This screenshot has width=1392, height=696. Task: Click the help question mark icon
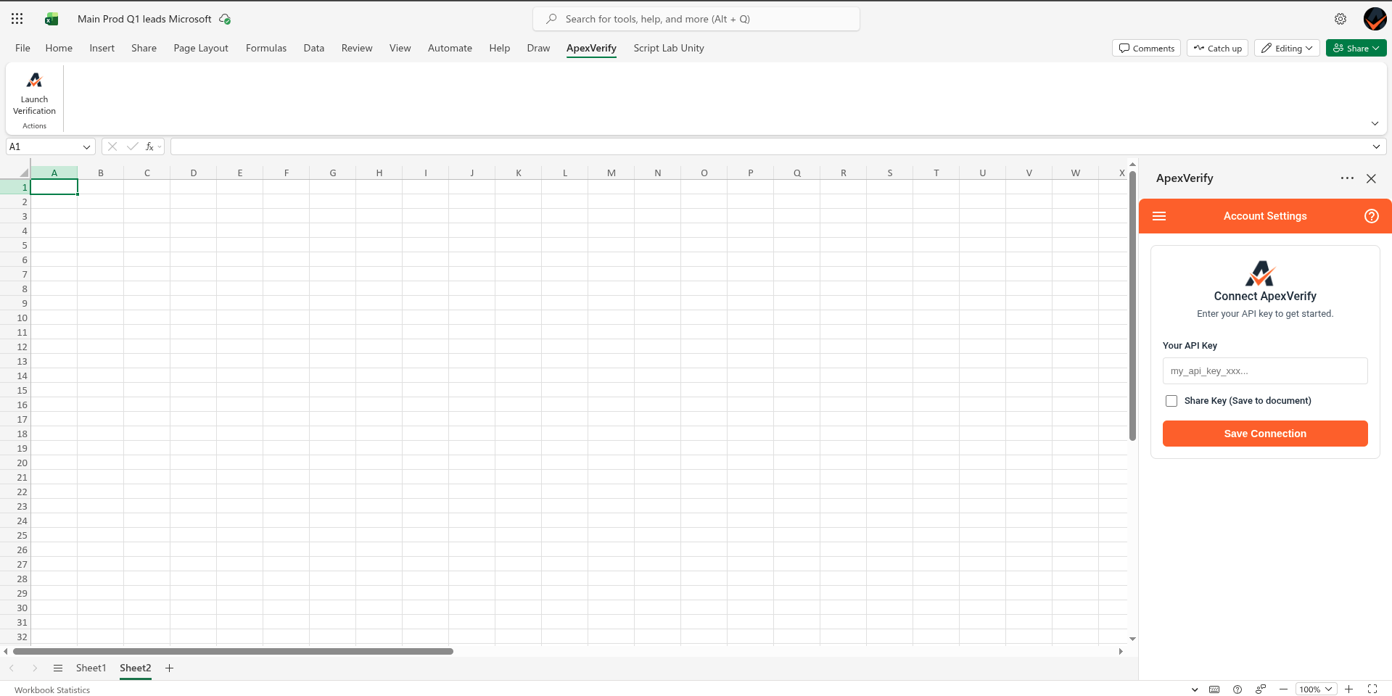(1371, 216)
